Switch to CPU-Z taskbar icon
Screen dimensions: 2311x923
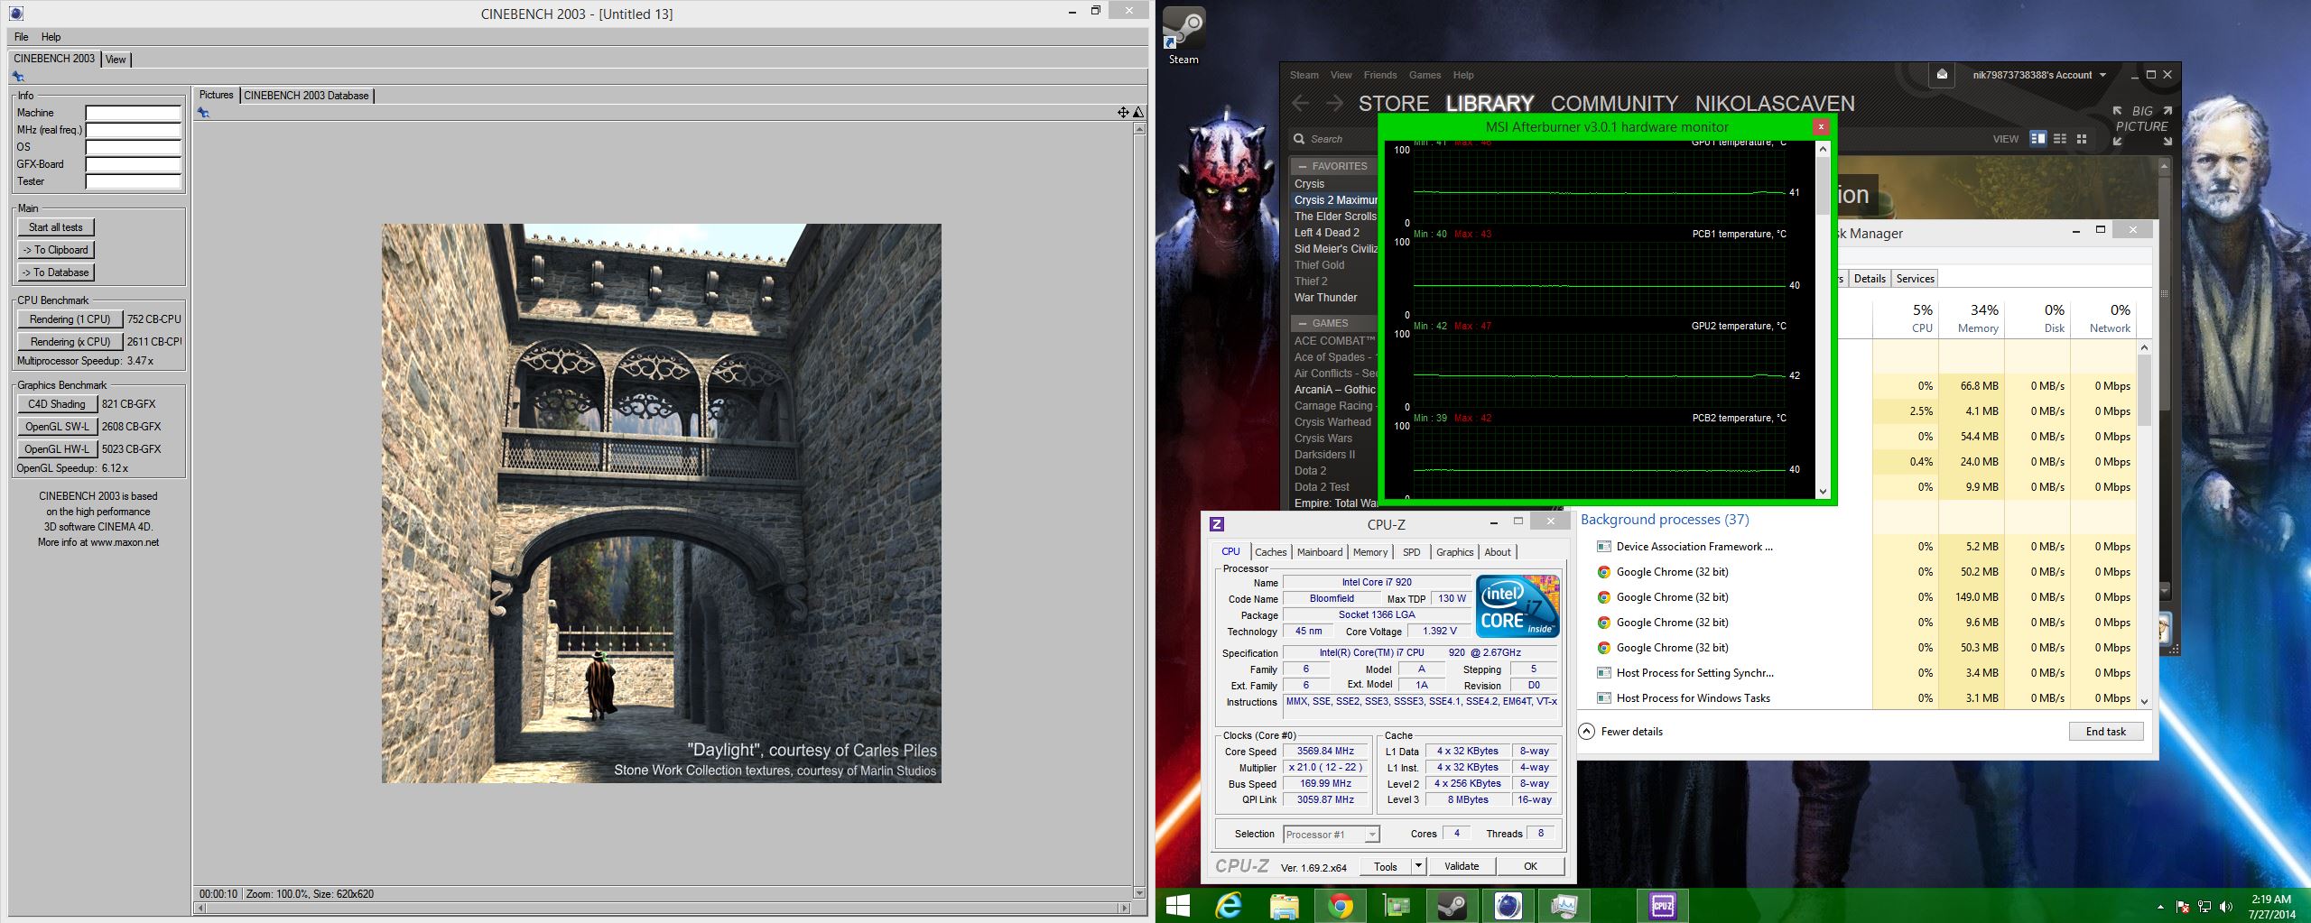point(1663,905)
